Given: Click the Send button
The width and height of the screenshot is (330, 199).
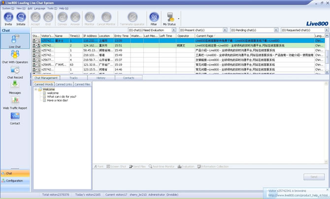Looking at the screenshot, I should [314, 177].
